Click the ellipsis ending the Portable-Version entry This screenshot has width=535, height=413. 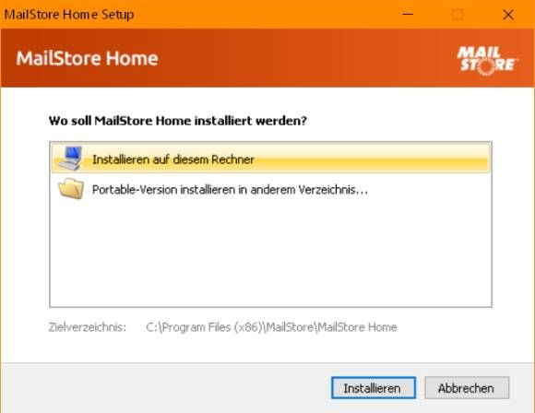point(362,190)
